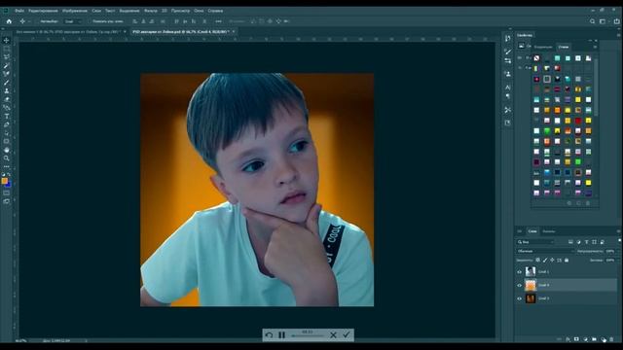Viewport: 623px width, 350px height.
Task: Toggle Quick Mask mode icon
Action: (7, 192)
